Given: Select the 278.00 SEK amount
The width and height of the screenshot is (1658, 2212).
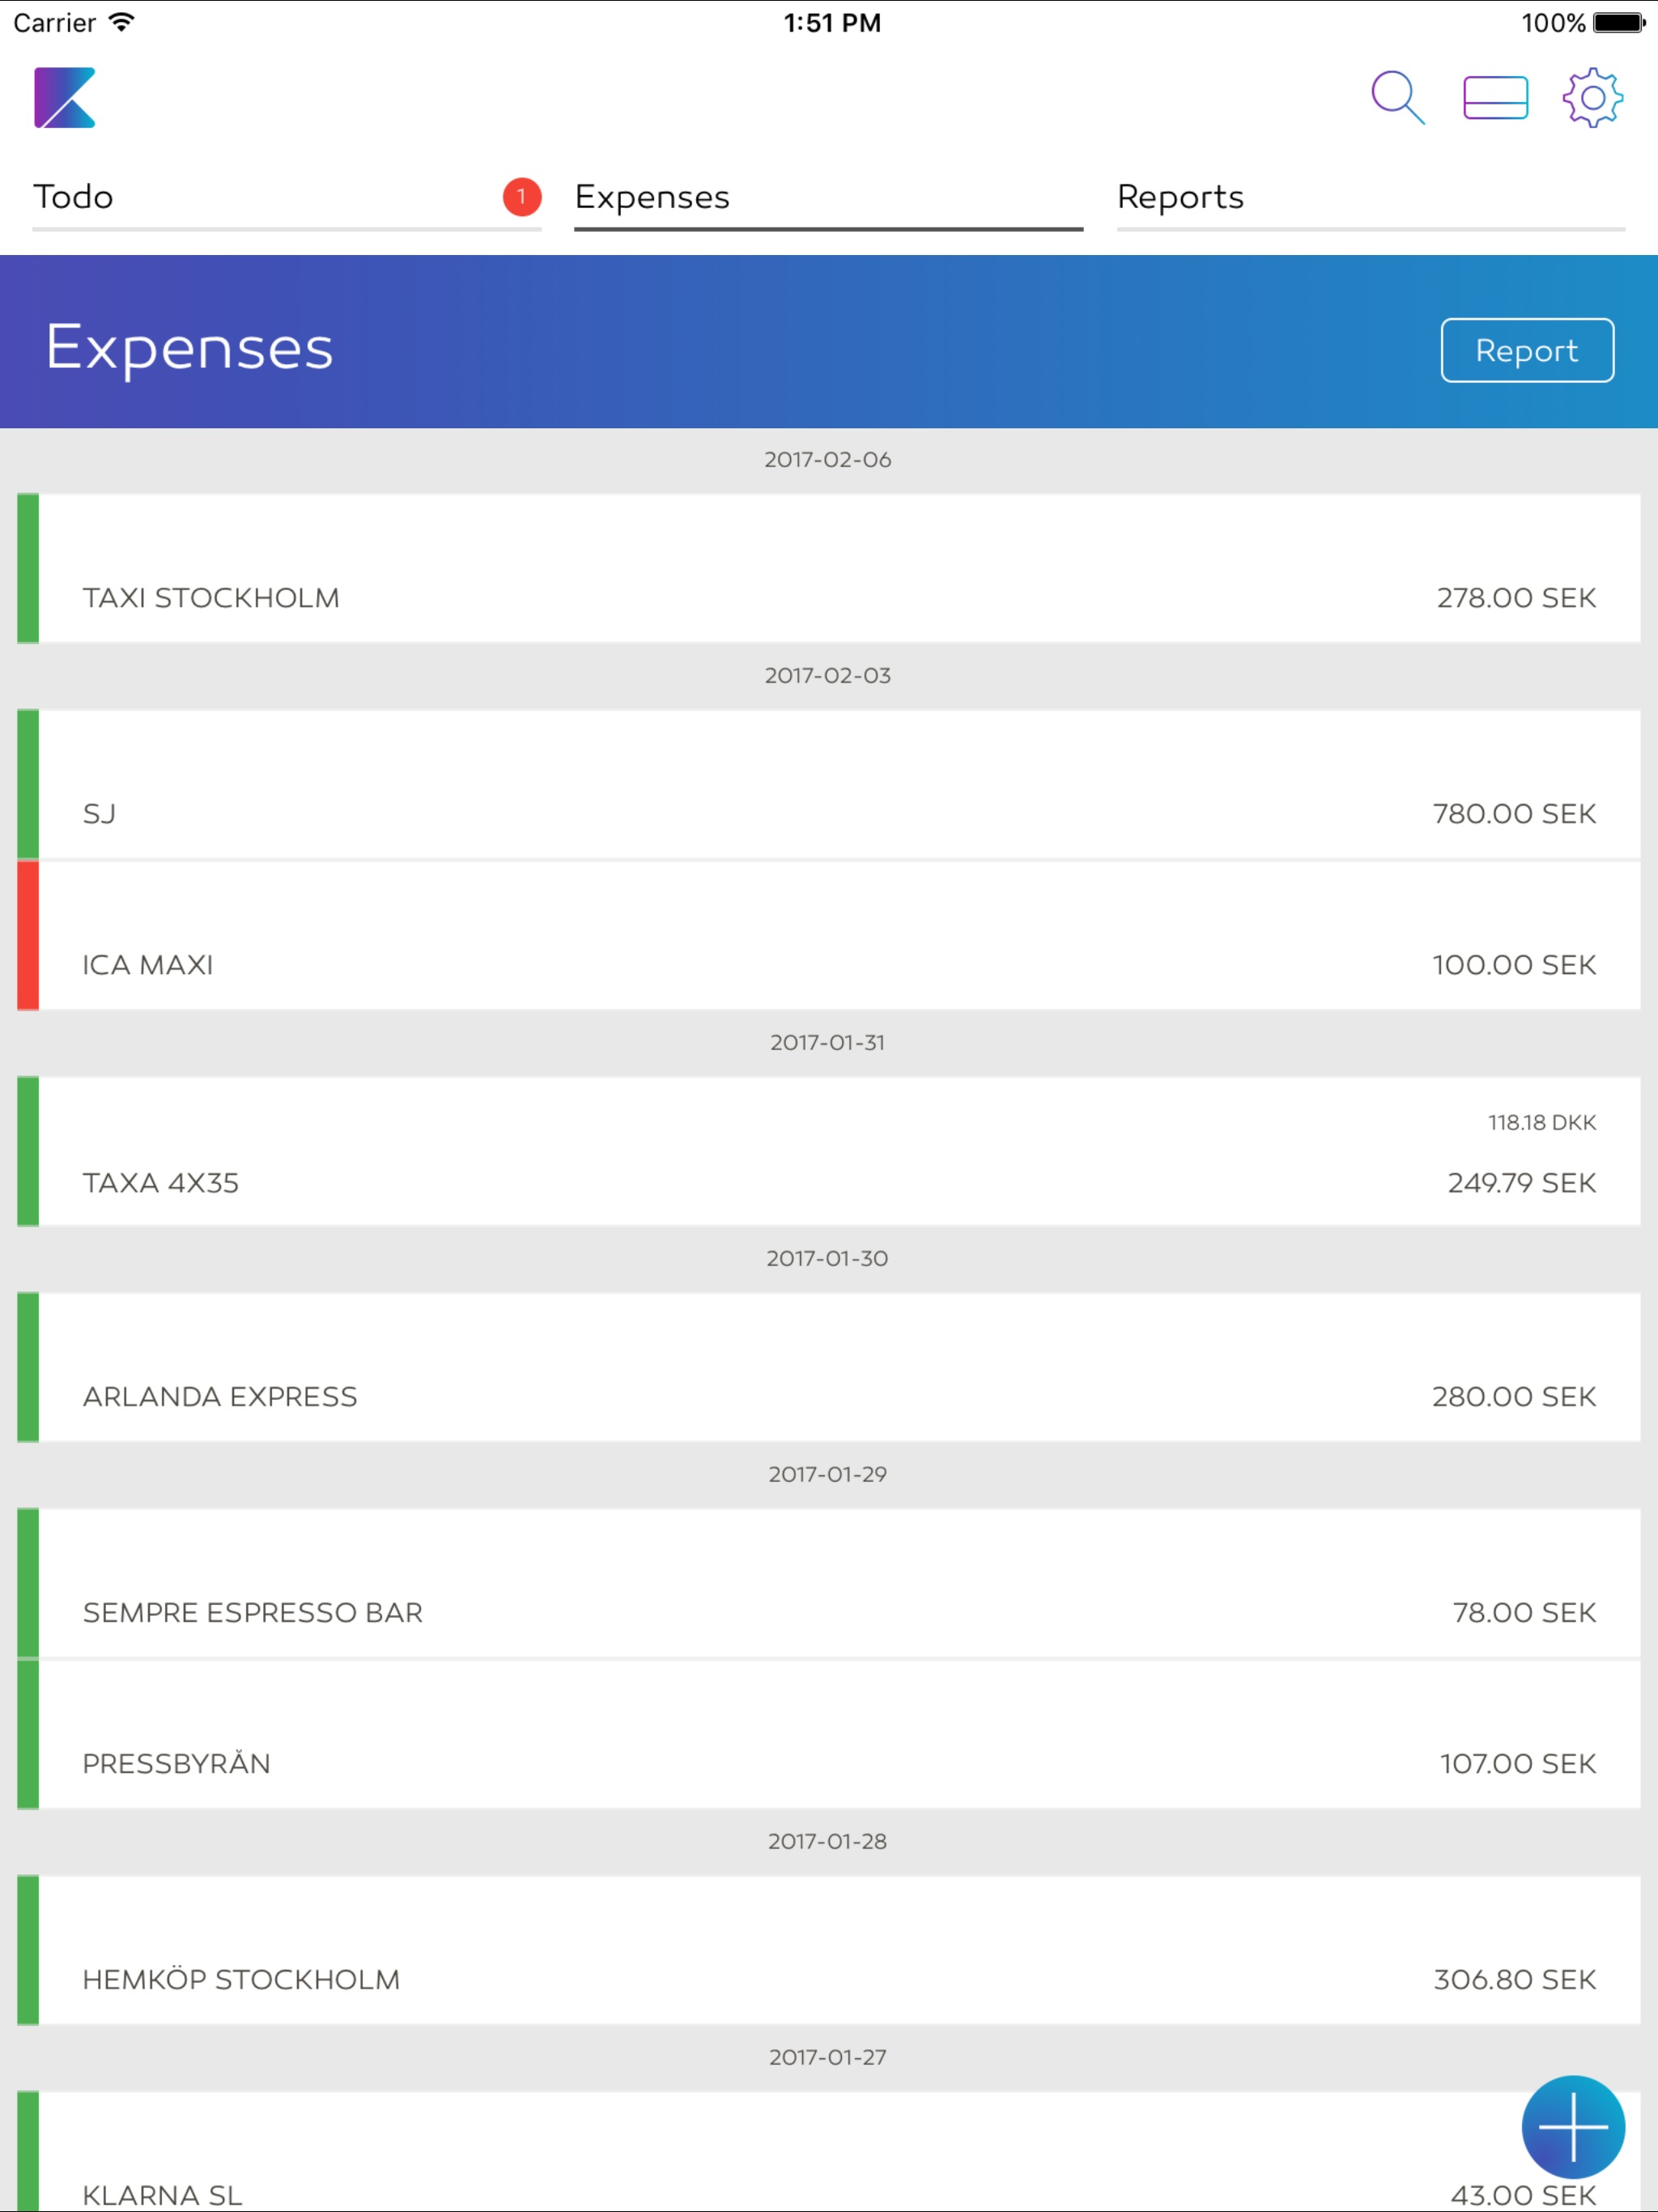Looking at the screenshot, I should pyautogui.click(x=1516, y=598).
